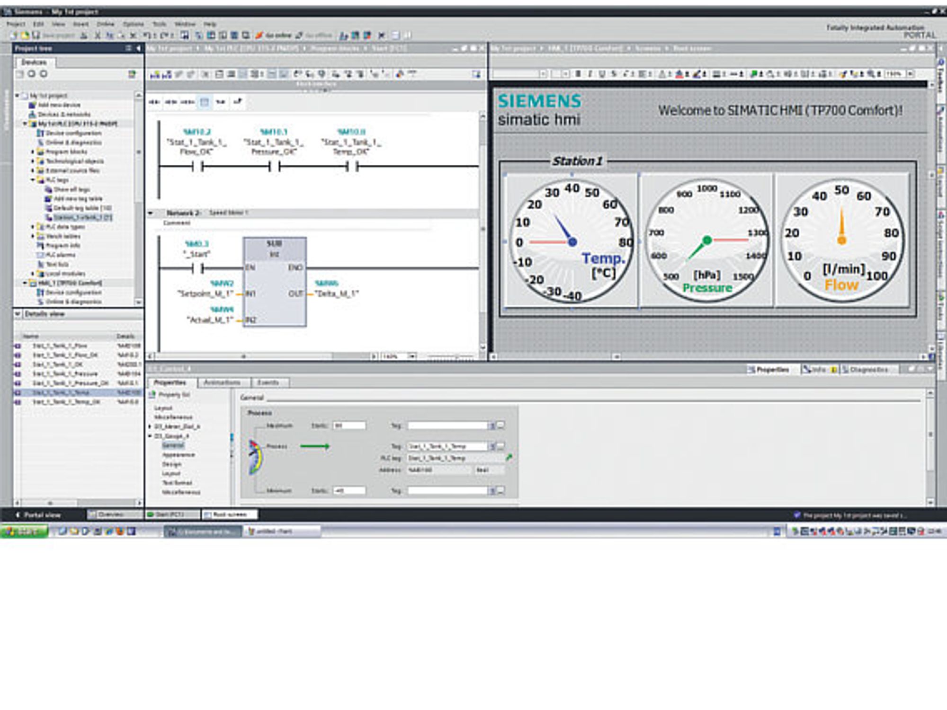The height and width of the screenshot is (710, 947).
Task: Click the open branch instruction icon
Action: point(221,102)
